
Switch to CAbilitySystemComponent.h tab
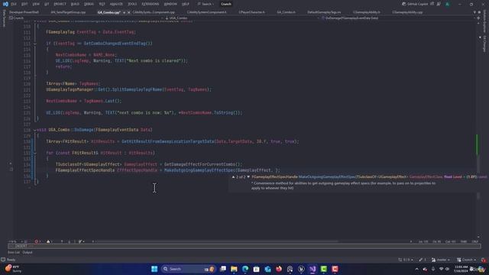pos(207,12)
